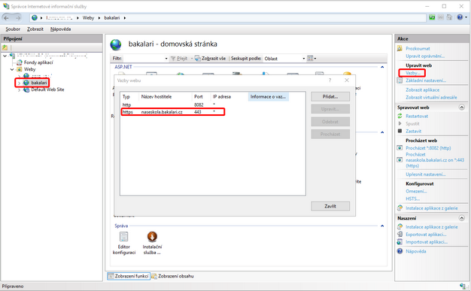Open the Soubor menu
The height and width of the screenshot is (291, 471).
[x=13, y=29]
